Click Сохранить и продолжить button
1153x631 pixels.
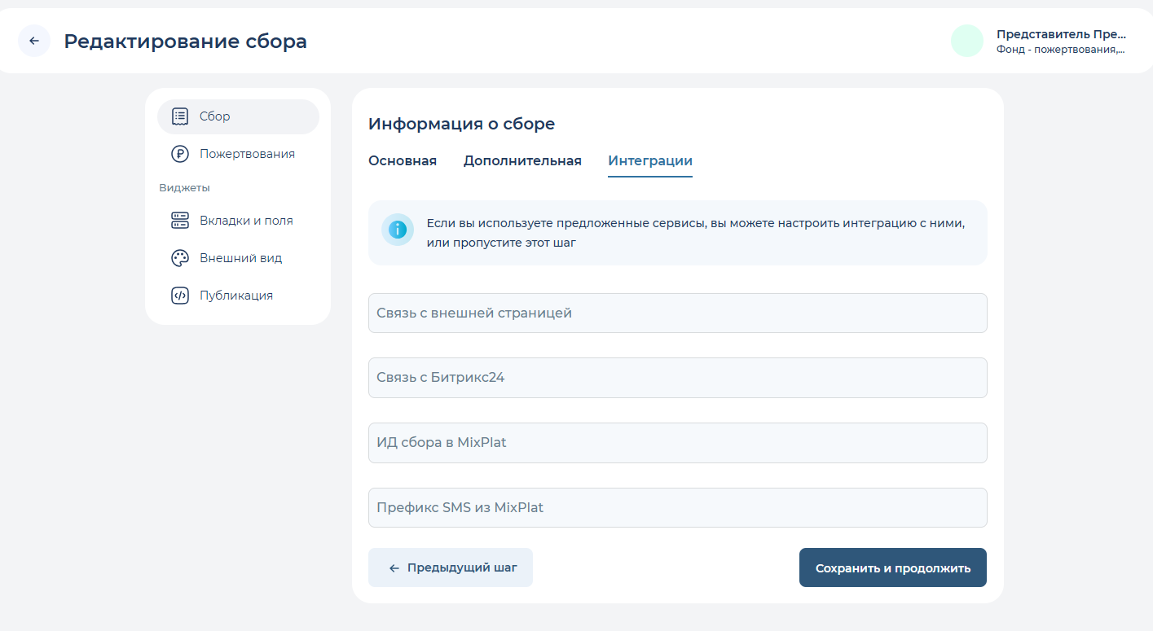[893, 567]
